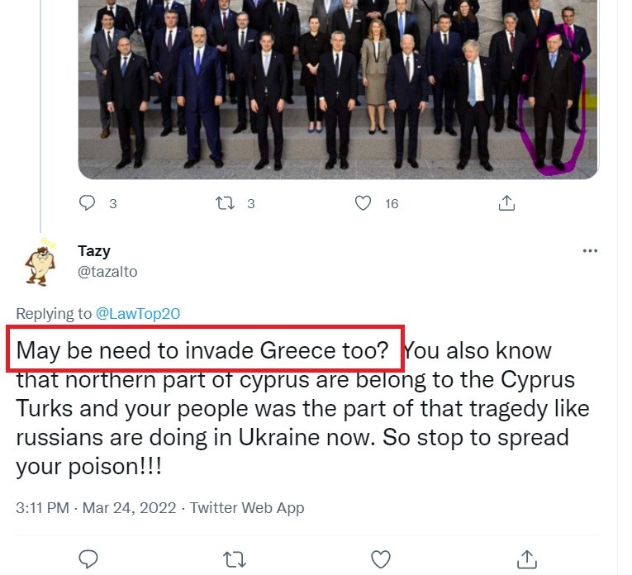Click the 'Replying to' label
The width and height of the screenshot is (632, 575).
pyautogui.click(x=54, y=314)
